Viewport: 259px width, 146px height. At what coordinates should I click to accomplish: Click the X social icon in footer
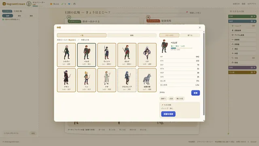coord(248,142)
